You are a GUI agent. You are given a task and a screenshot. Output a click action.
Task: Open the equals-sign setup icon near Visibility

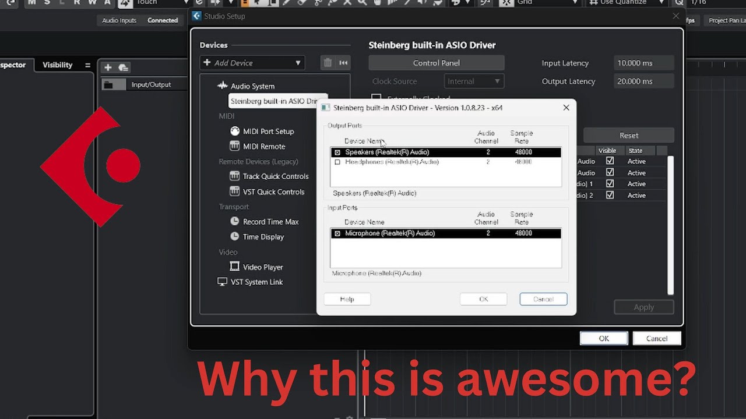(x=87, y=65)
